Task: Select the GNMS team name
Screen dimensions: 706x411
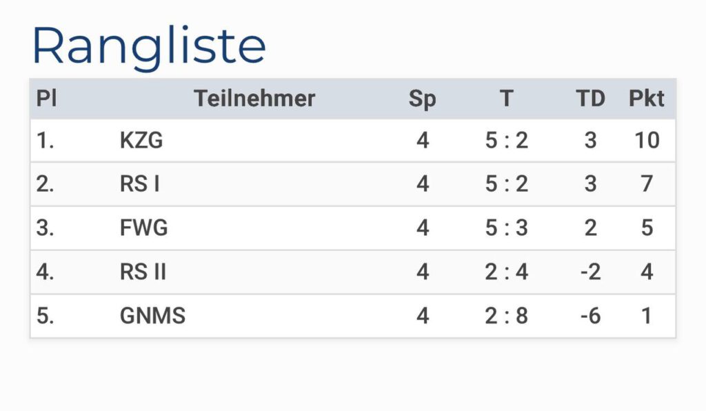Action: pos(152,316)
